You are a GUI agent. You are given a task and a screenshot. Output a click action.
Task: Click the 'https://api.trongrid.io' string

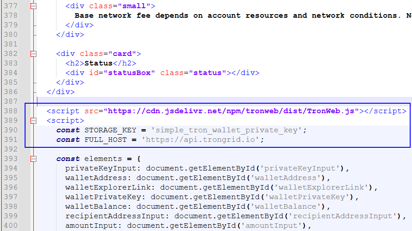[201, 140]
